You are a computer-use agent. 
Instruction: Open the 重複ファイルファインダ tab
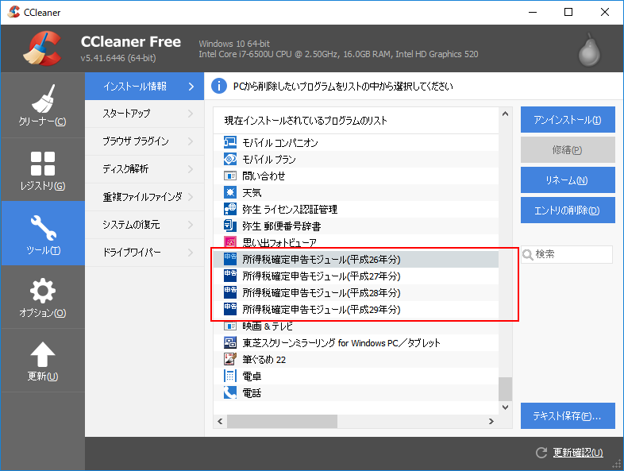[144, 197]
